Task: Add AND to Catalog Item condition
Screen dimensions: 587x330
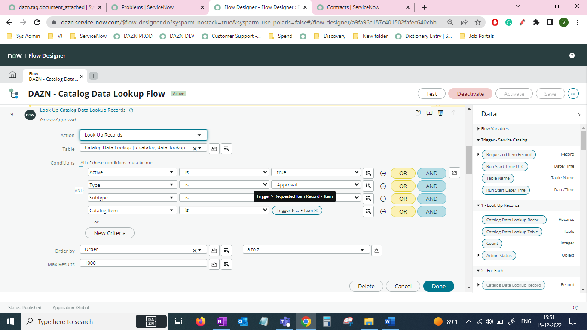Action: pos(432,212)
